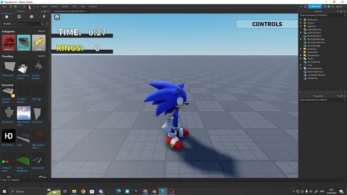The image size is (347, 195).
Task: Select the red Vehicles category thumbnail
Action: 9,43
